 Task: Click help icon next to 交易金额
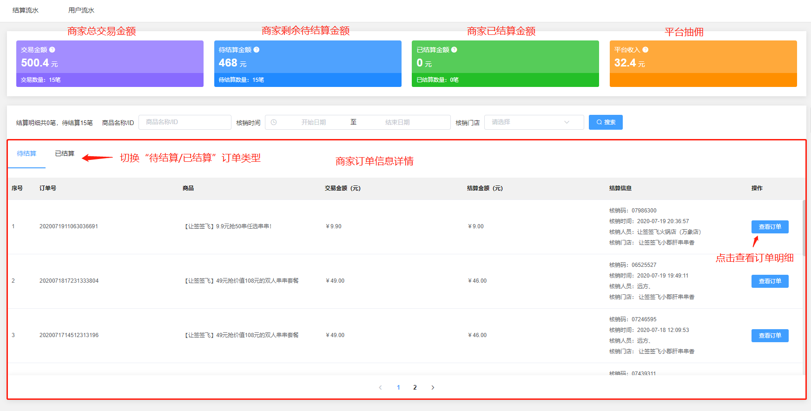52,50
